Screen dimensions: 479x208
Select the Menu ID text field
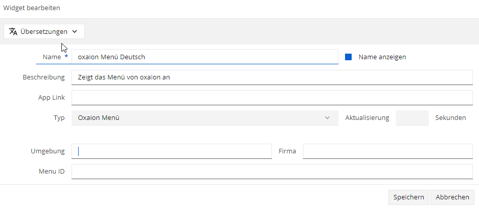(x=272, y=172)
